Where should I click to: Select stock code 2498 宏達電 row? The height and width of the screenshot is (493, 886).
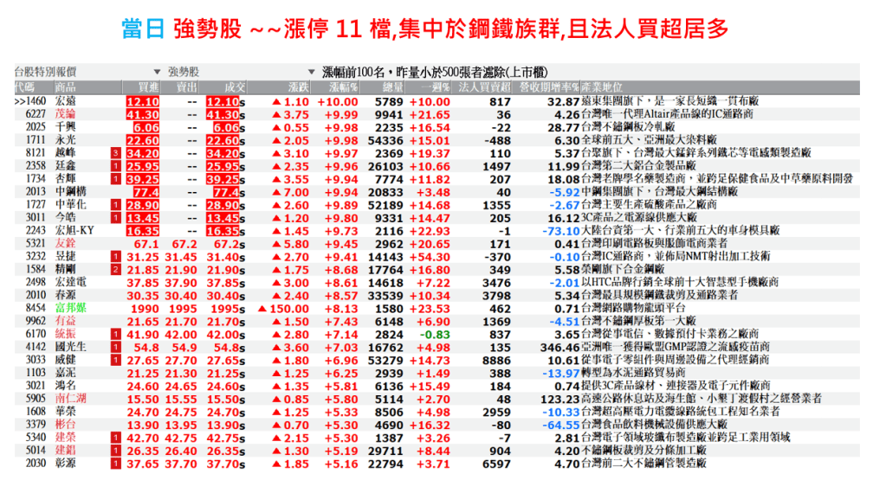[36, 283]
